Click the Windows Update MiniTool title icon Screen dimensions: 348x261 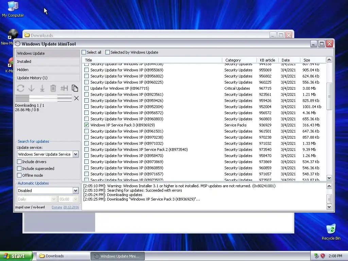tap(18, 44)
